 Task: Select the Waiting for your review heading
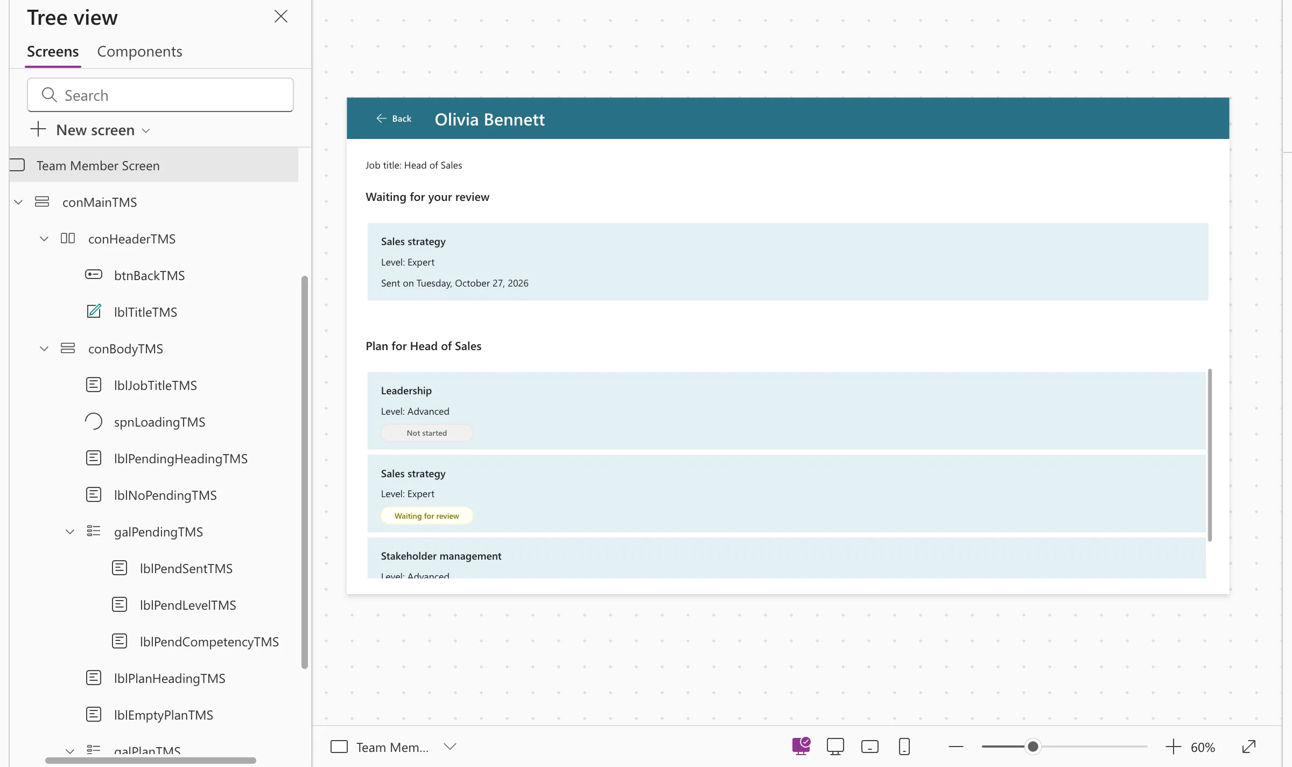pyautogui.click(x=427, y=197)
